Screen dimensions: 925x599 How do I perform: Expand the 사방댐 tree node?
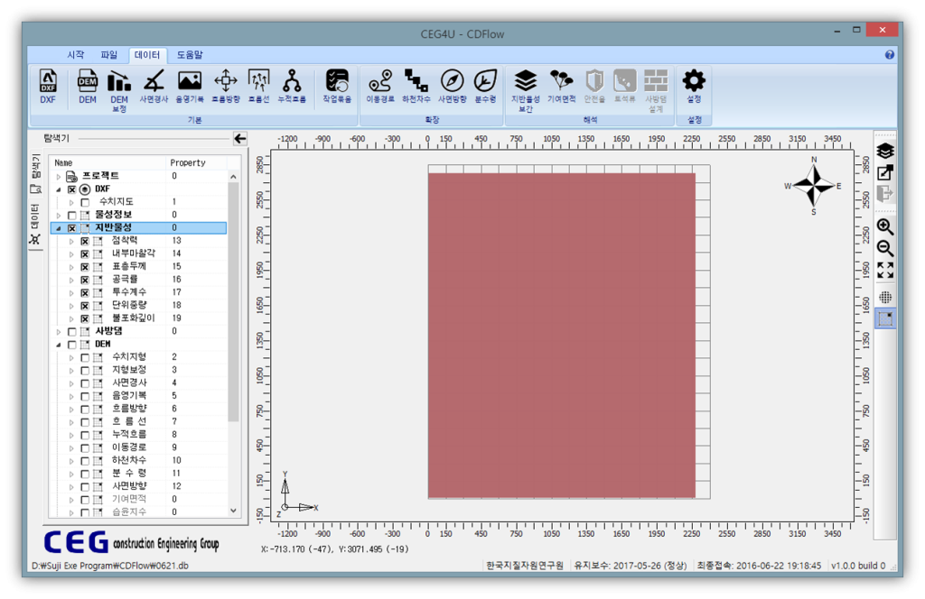coord(59,332)
